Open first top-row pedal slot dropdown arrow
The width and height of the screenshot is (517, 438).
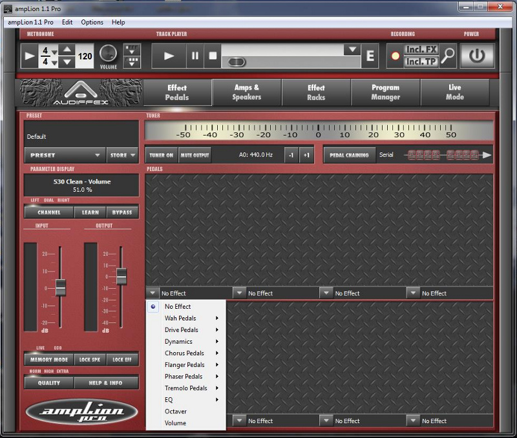(x=153, y=293)
